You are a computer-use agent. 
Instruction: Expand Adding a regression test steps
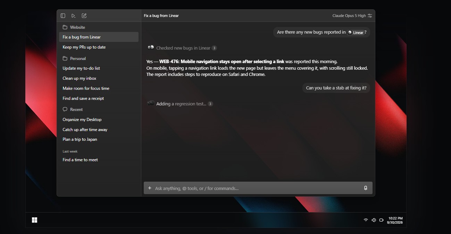181,104
